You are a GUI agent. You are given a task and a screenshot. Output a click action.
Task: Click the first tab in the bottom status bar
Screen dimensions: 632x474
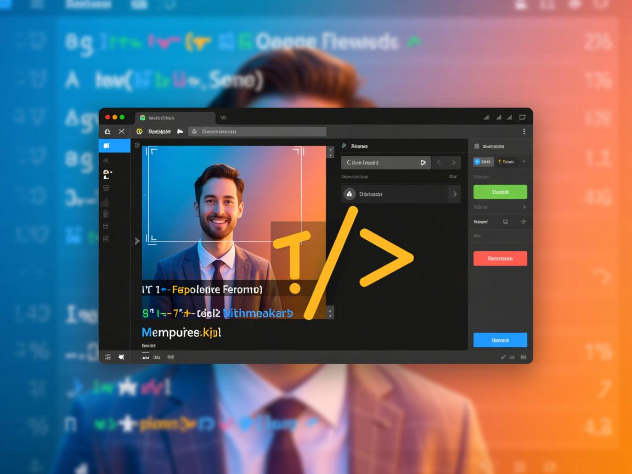(x=145, y=357)
